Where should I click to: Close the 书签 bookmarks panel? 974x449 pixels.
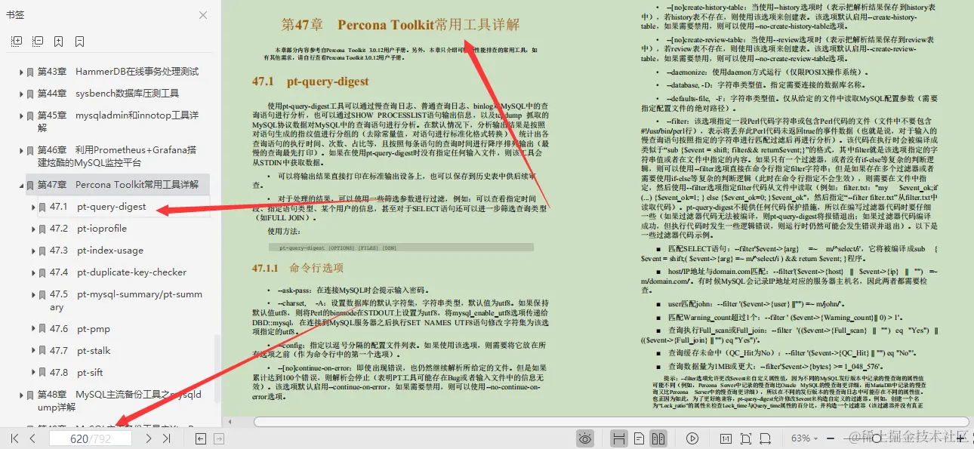pyautogui.click(x=203, y=15)
